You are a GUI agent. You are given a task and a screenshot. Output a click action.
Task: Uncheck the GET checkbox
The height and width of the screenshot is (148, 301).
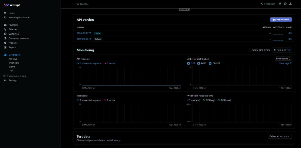pos(189,63)
